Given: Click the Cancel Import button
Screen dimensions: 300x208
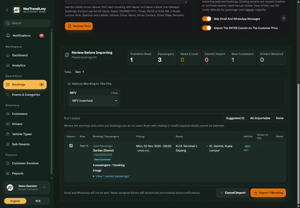Looking at the screenshot, I should point(232,193).
